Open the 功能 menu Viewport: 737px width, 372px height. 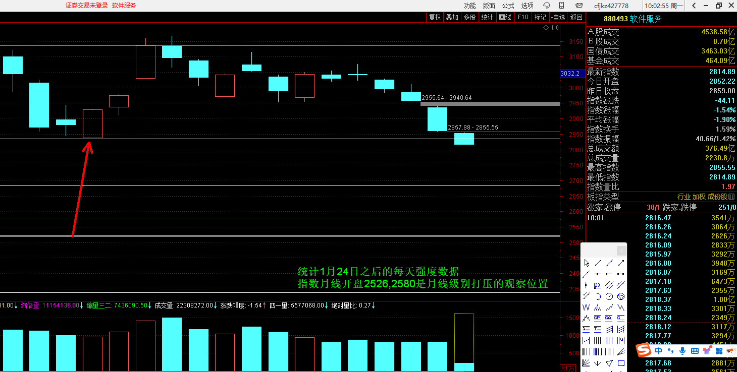click(469, 6)
